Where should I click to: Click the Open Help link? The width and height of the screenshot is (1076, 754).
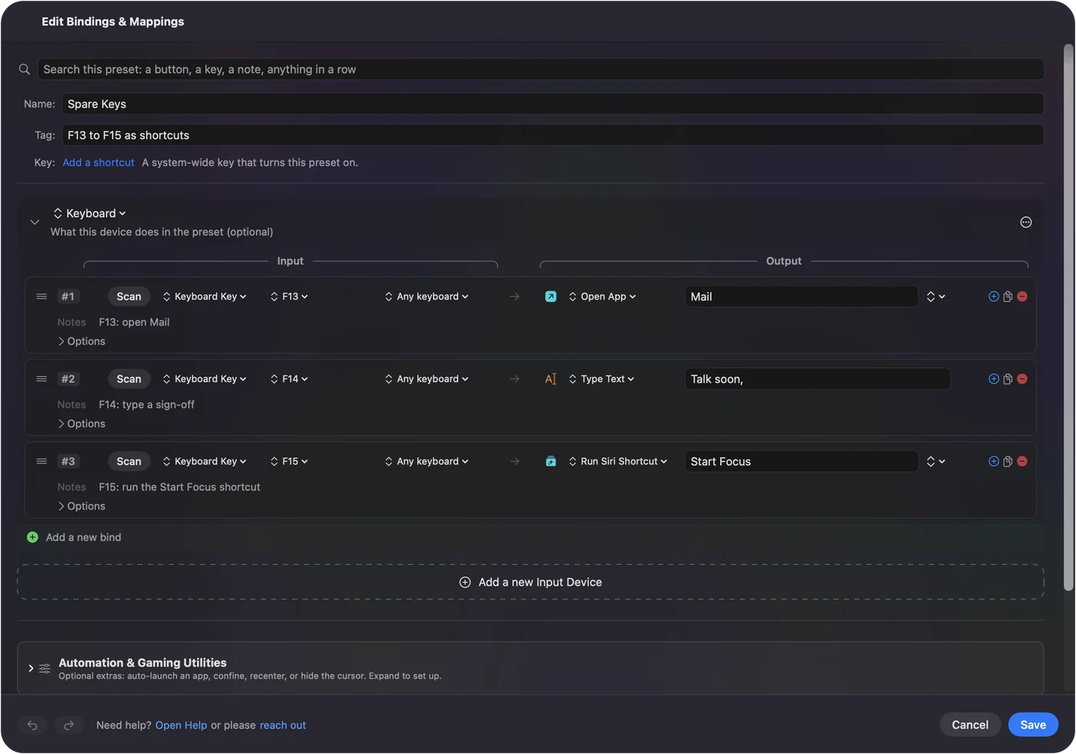click(x=181, y=725)
